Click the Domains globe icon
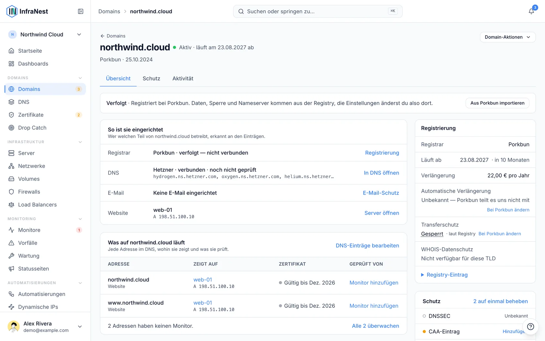 (x=11, y=89)
